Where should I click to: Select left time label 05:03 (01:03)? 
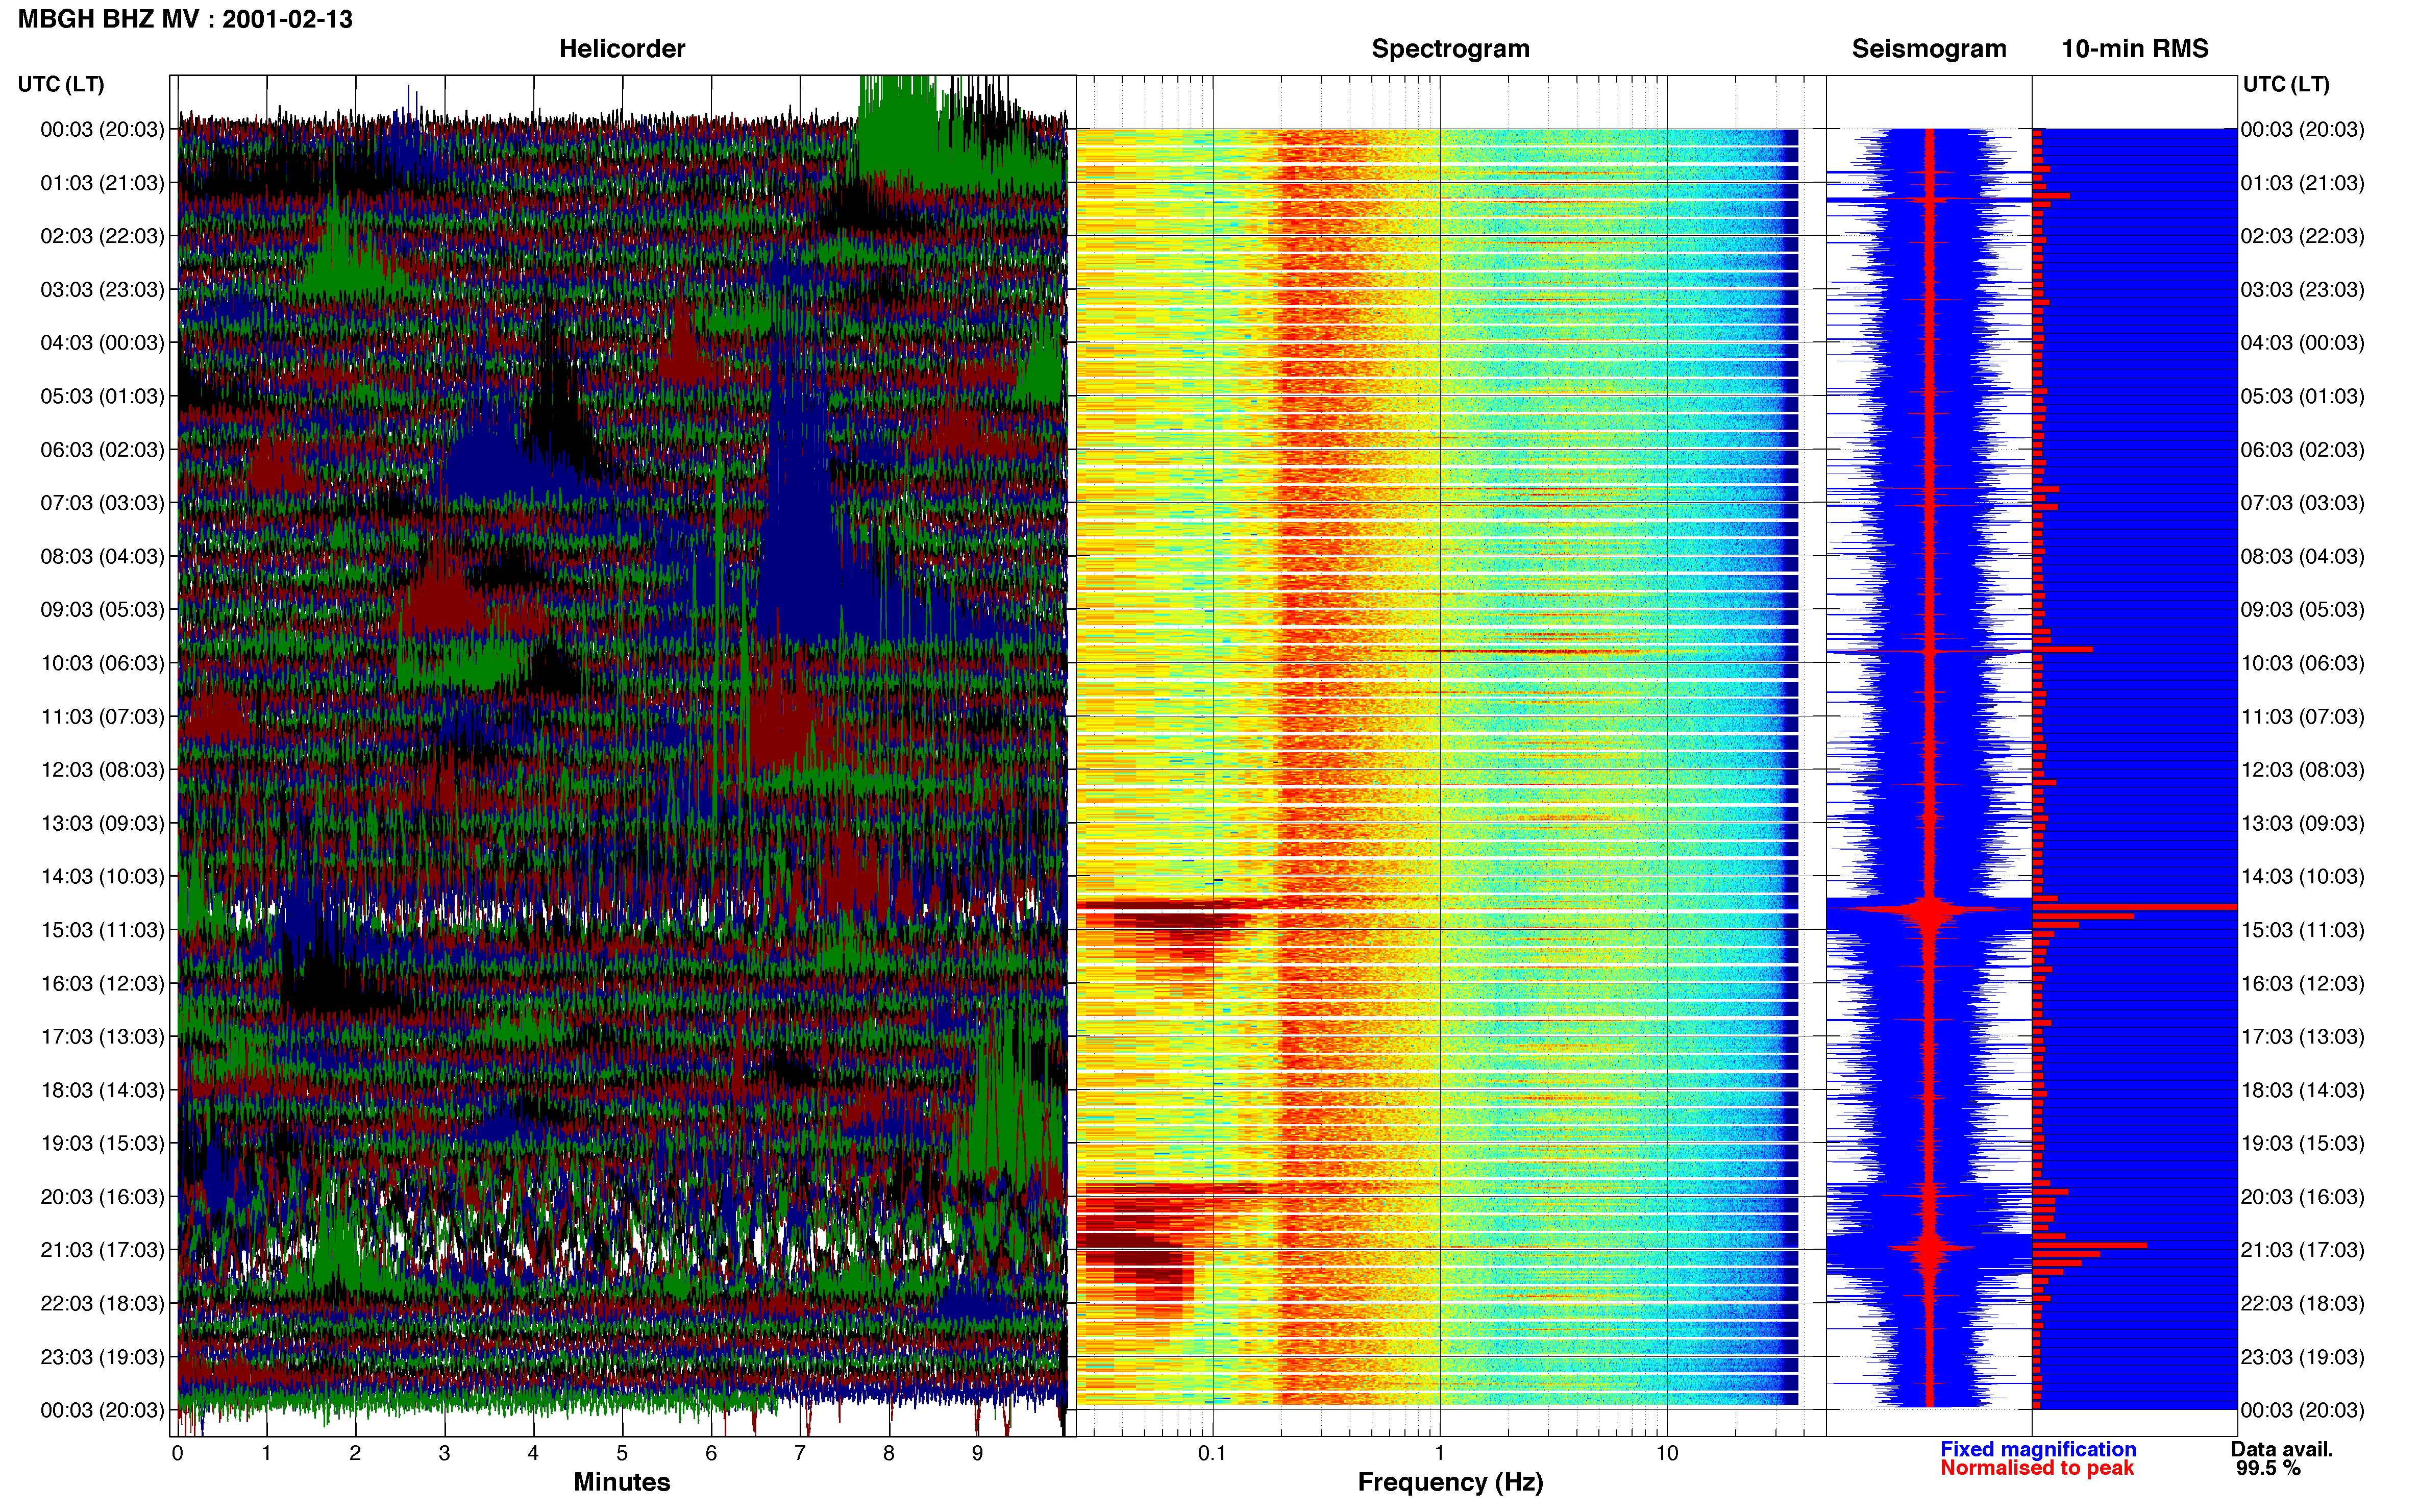[x=102, y=396]
